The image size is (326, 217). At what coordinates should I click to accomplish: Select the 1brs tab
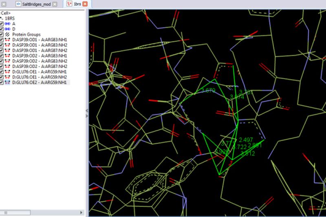tap(77, 4)
